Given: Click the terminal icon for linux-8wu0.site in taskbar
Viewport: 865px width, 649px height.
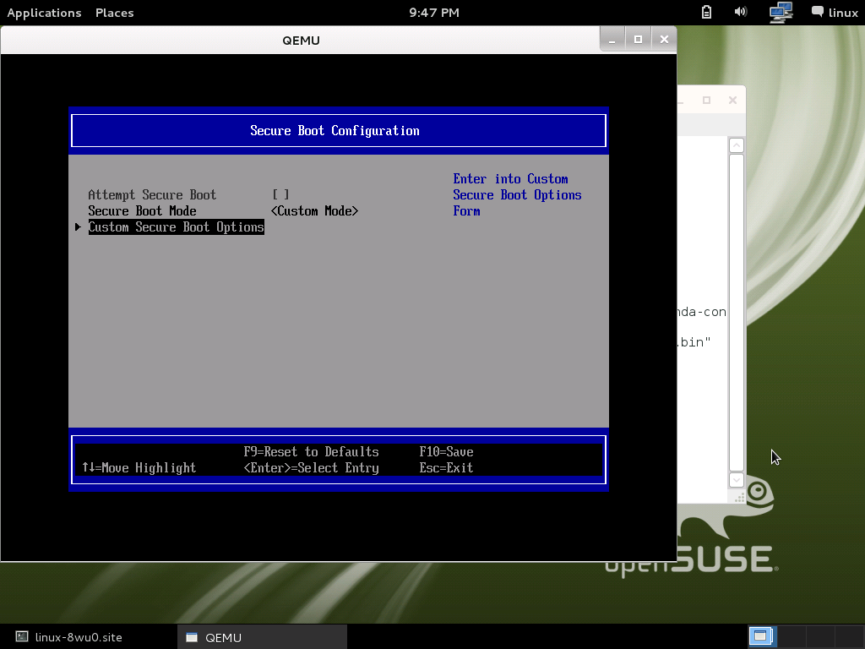Looking at the screenshot, I should pos(23,637).
